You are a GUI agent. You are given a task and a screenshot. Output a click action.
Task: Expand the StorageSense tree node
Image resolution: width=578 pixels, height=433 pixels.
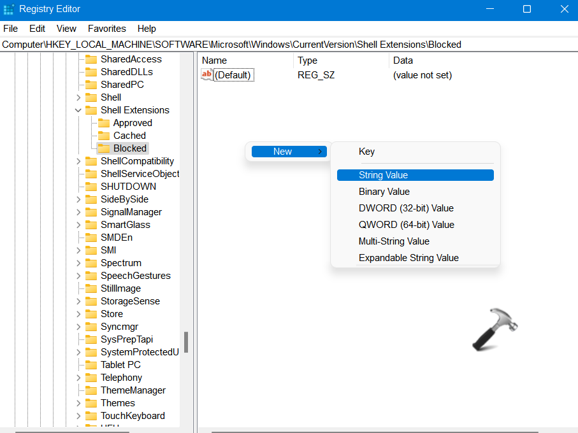78,301
